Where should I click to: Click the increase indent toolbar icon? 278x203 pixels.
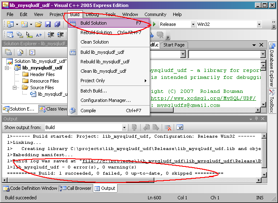coord(60,35)
